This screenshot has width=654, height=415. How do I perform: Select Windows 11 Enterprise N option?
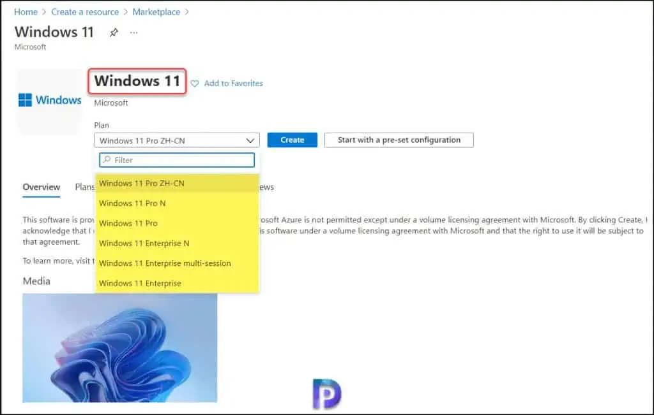click(x=178, y=243)
